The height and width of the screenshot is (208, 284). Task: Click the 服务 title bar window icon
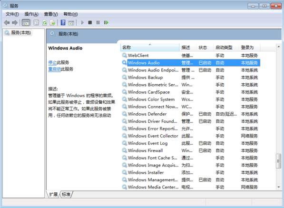[x=6, y=6]
